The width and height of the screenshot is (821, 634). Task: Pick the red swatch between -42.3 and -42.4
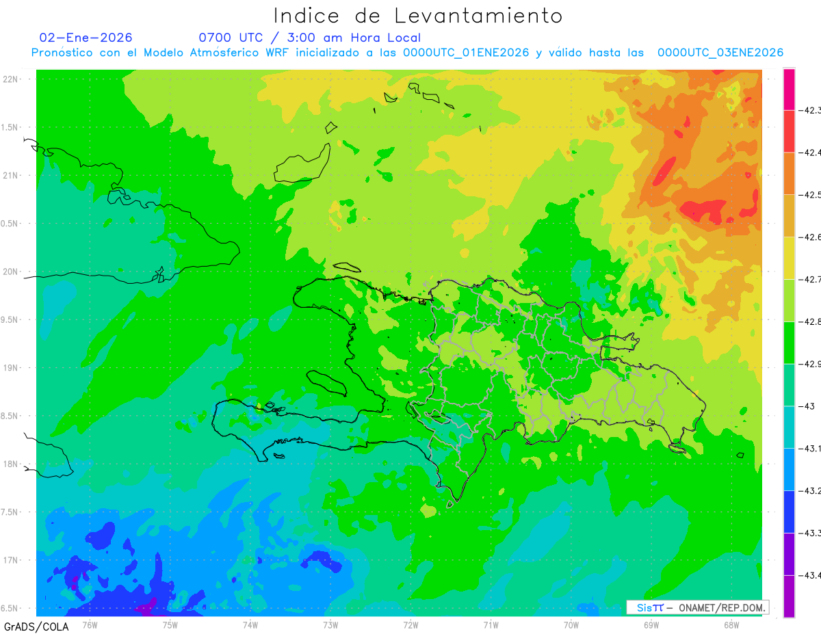click(x=789, y=131)
